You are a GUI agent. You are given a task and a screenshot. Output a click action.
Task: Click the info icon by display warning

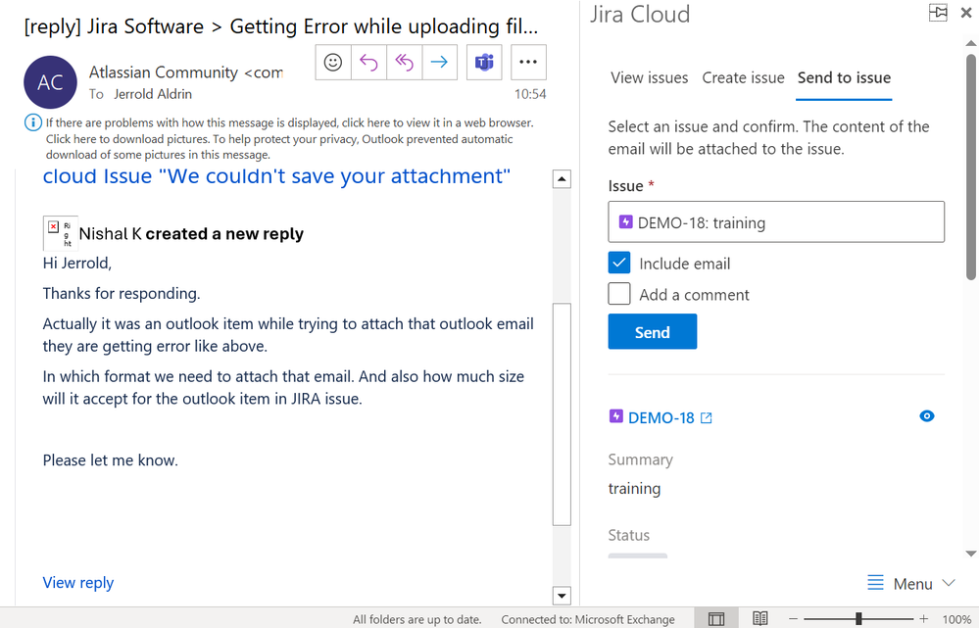[33, 122]
